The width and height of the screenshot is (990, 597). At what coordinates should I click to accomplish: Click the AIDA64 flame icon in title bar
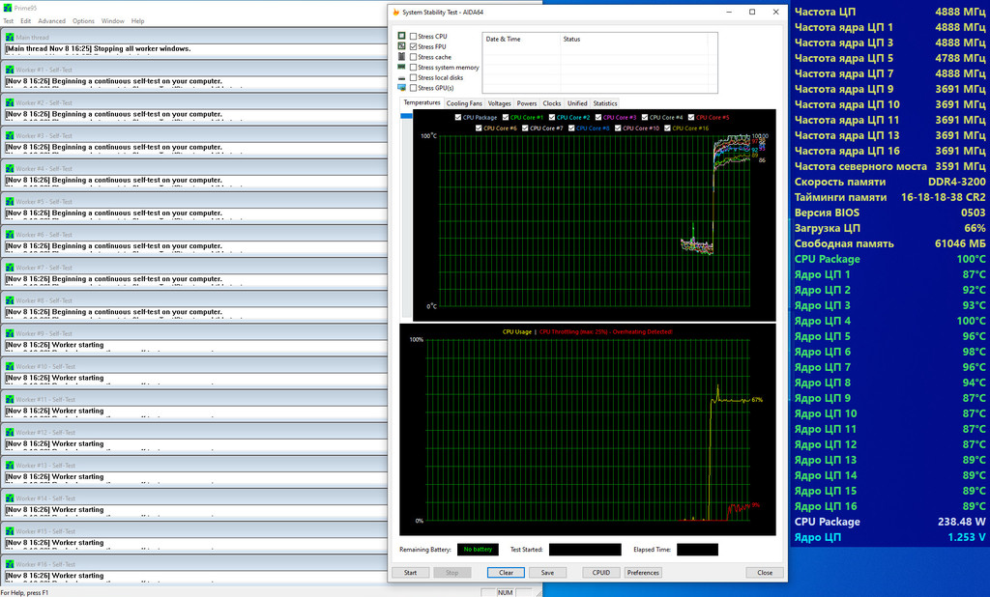coord(393,12)
